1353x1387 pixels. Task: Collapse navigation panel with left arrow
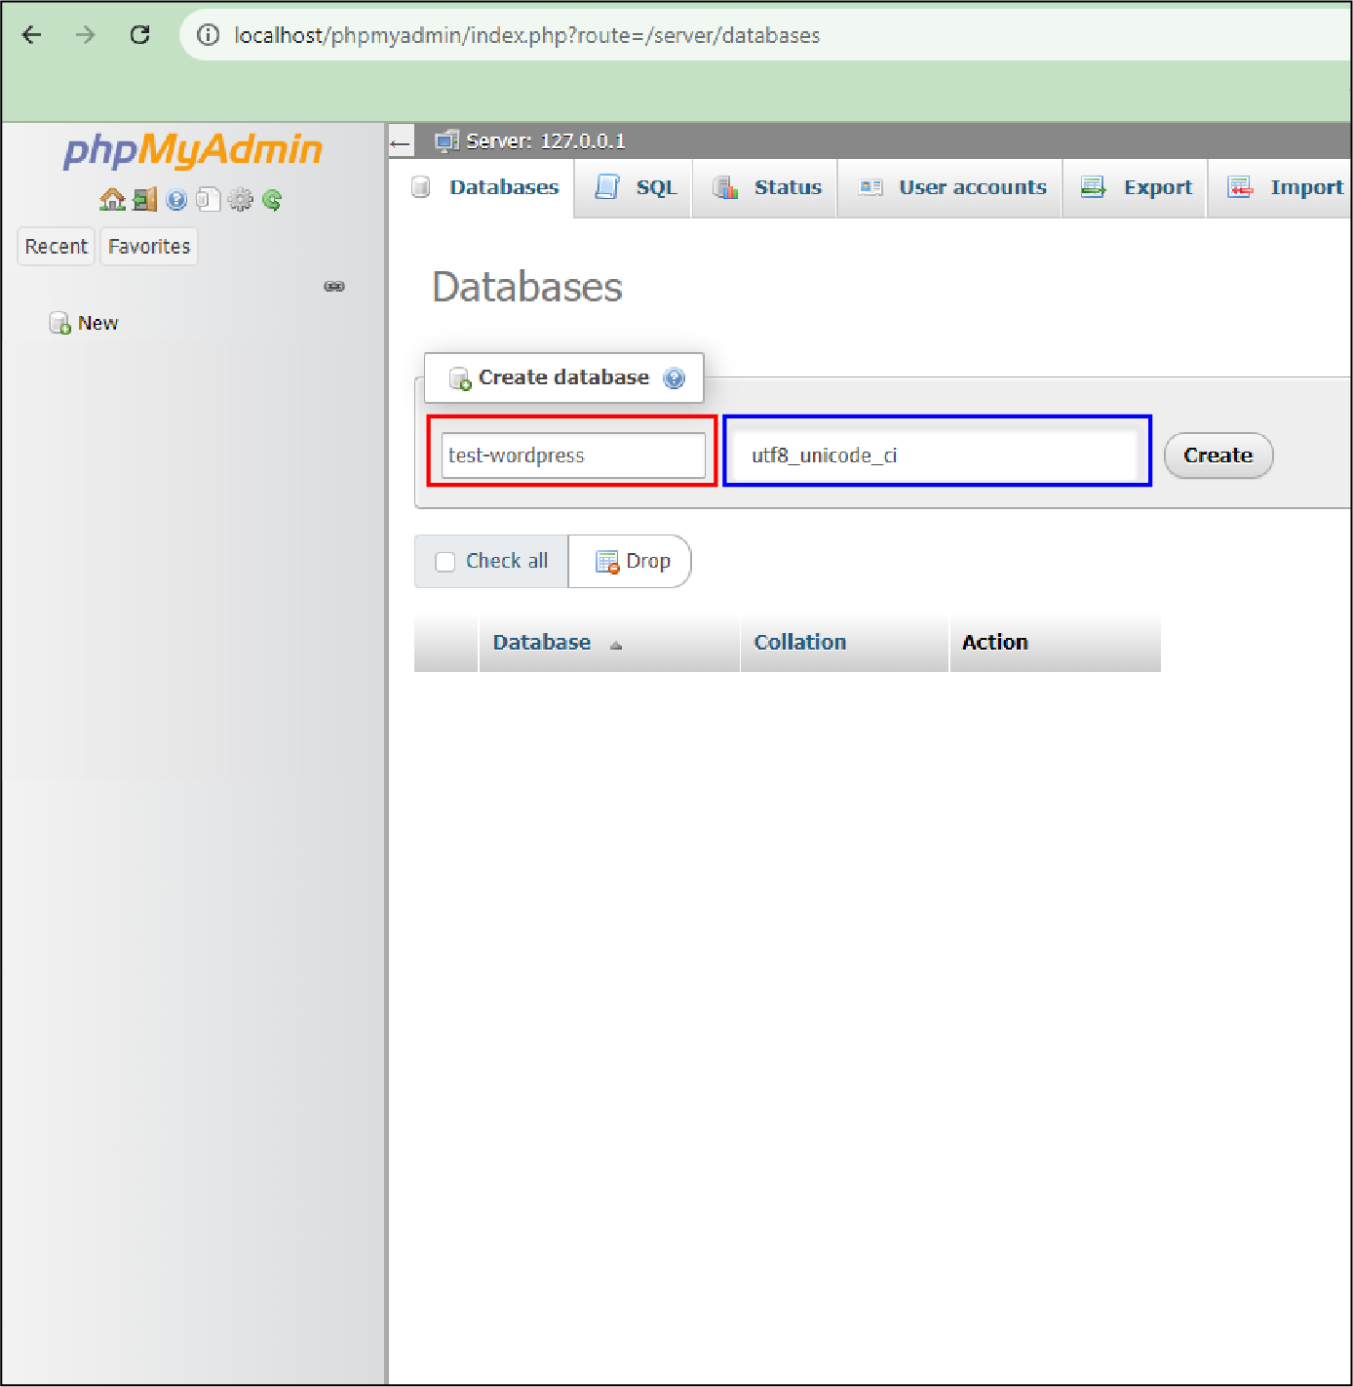pyautogui.click(x=400, y=143)
